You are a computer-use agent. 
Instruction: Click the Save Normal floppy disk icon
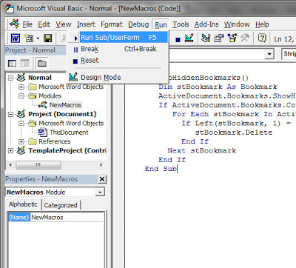tap(48, 38)
